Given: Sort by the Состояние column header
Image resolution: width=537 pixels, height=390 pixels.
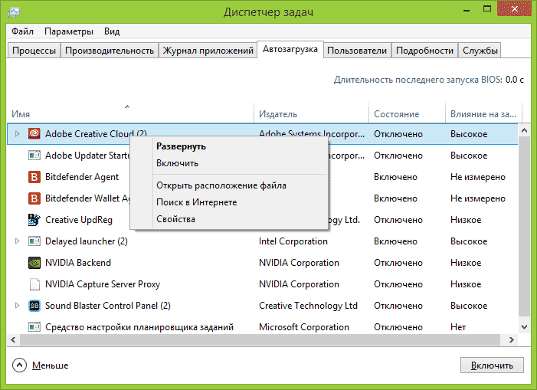Looking at the screenshot, I should [407, 113].
